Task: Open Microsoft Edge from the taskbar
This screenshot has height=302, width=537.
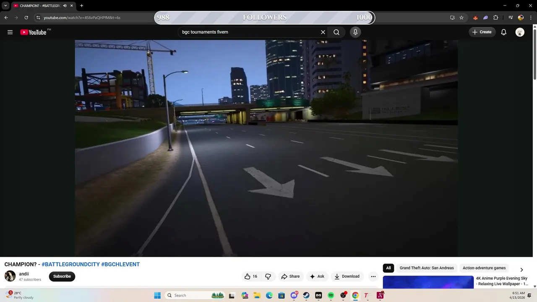Action: [269, 295]
